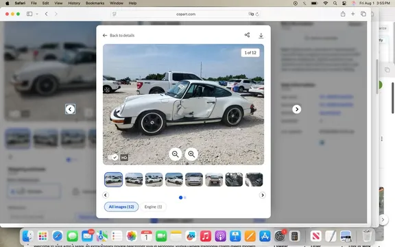This screenshot has width=395, height=247.
Task: Move thumbnail strip back with left chevron
Action: [x=106, y=195]
